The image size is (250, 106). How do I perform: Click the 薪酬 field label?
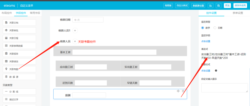click(68, 95)
